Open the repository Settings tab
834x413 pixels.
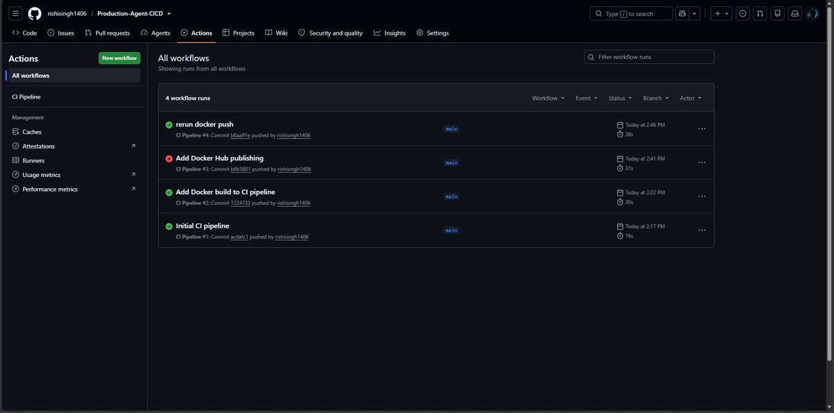(433, 33)
